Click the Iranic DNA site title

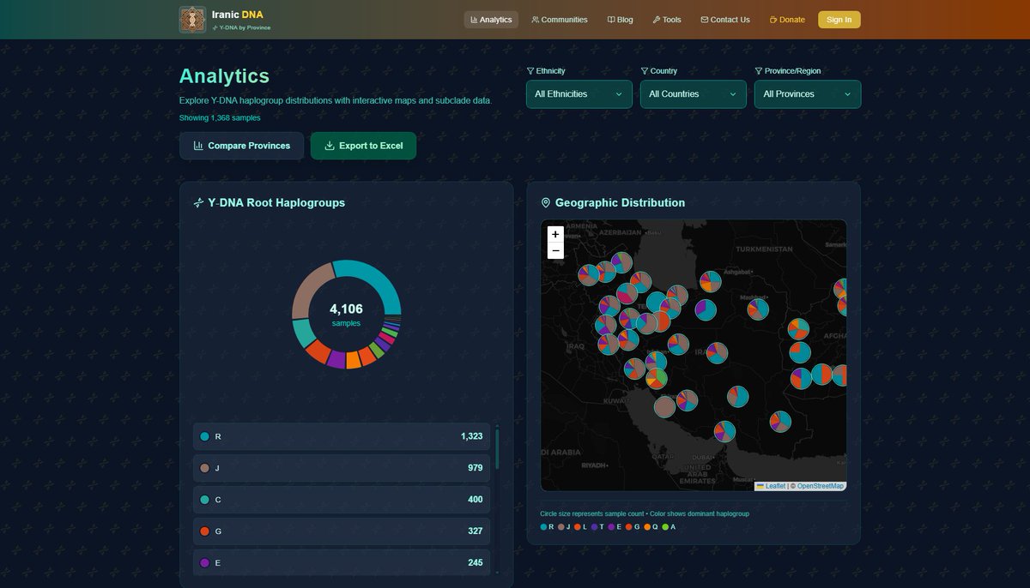238,15
